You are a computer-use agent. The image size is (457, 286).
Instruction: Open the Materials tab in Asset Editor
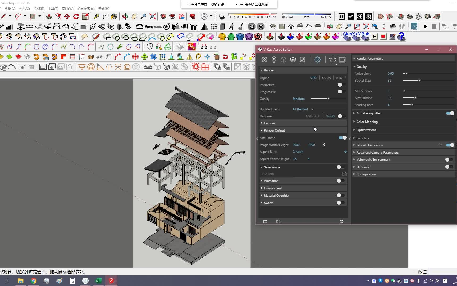[x=264, y=60]
